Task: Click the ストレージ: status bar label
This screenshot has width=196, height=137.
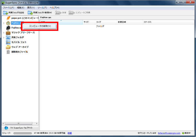Action: 6,133
